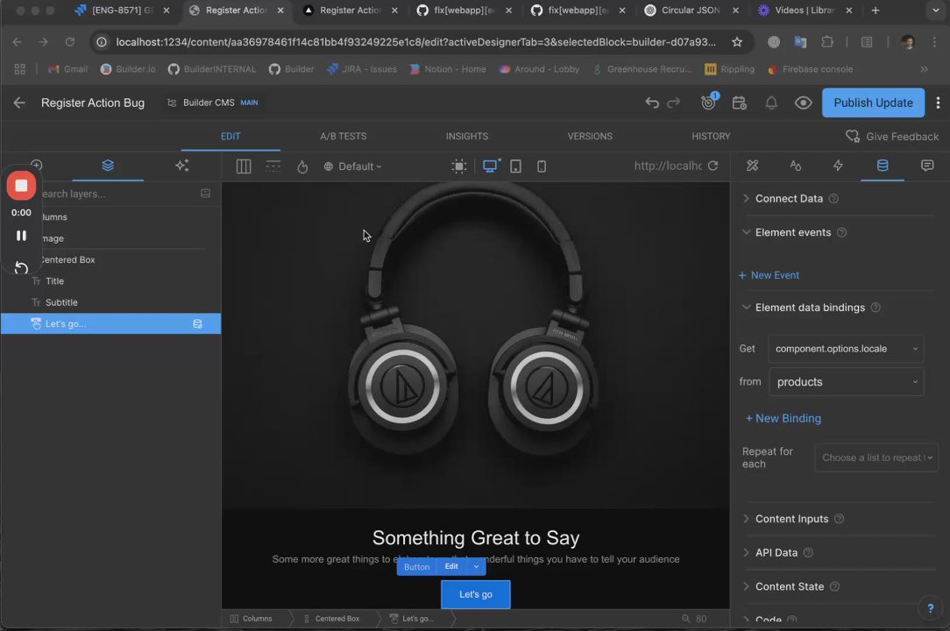Toggle the preview eye icon
950x631 pixels.
(x=803, y=103)
